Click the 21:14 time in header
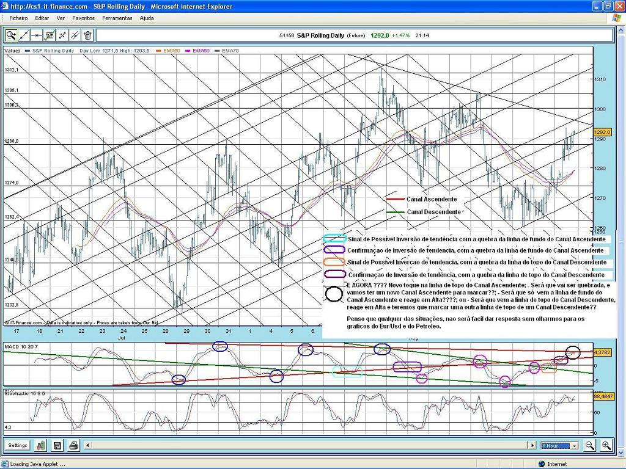 pyautogui.click(x=422, y=35)
